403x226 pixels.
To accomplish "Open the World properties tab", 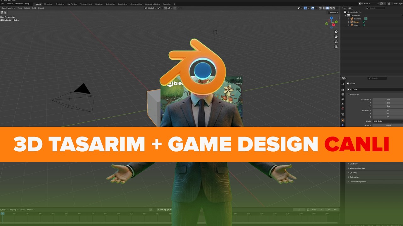I will point(343,109).
